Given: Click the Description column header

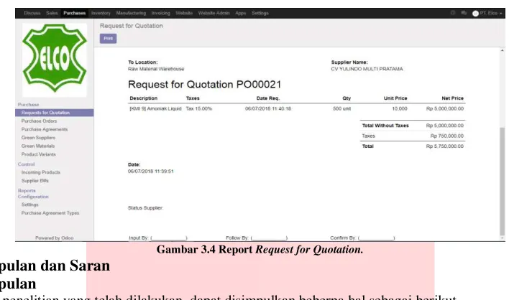Looking at the screenshot, I should pyautogui.click(x=144, y=98).
